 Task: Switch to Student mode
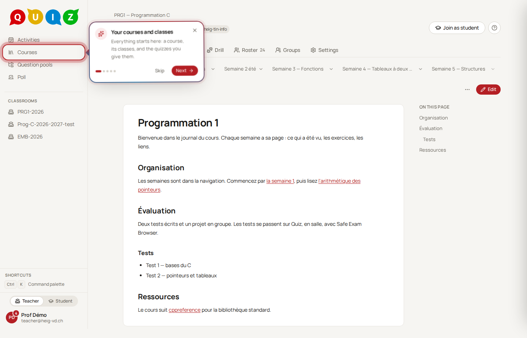(60, 301)
